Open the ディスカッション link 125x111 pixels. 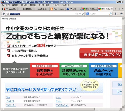tap(62, 105)
